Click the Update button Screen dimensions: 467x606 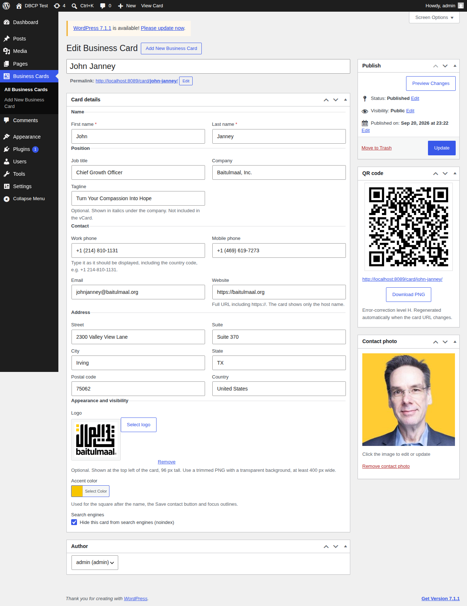click(x=441, y=148)
